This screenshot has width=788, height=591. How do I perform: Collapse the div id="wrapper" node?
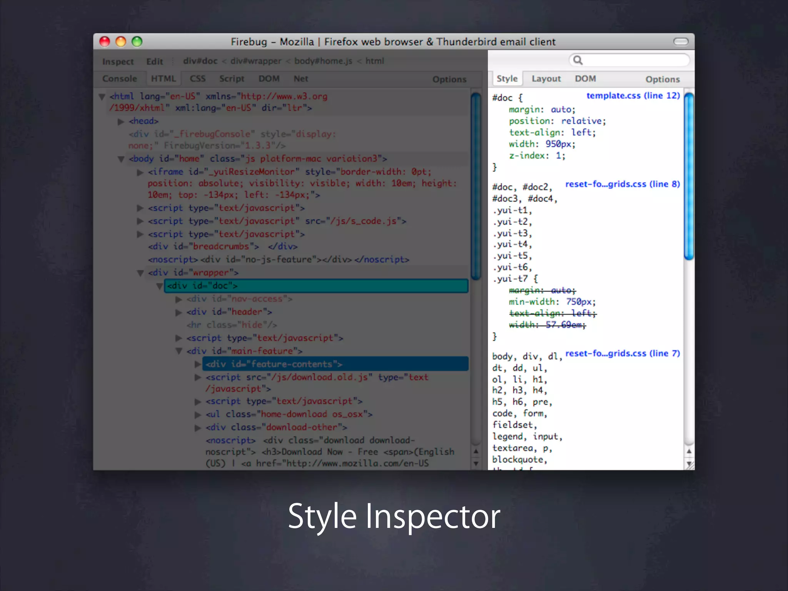point(140,273)
